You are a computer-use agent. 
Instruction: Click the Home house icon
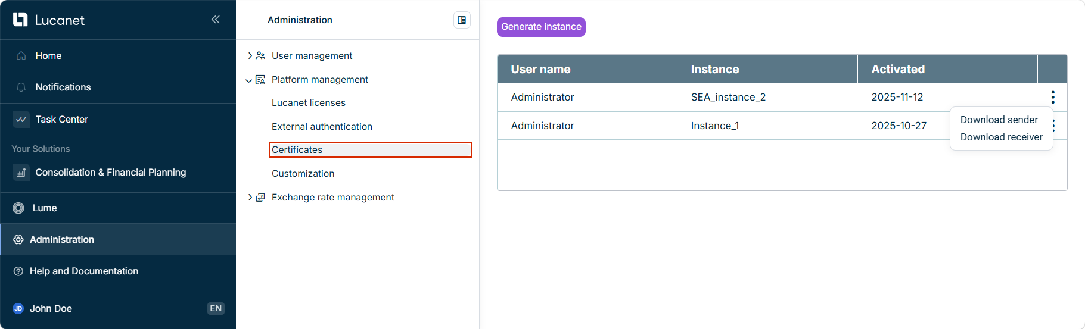pyautogui.click(x=21, y=55)
